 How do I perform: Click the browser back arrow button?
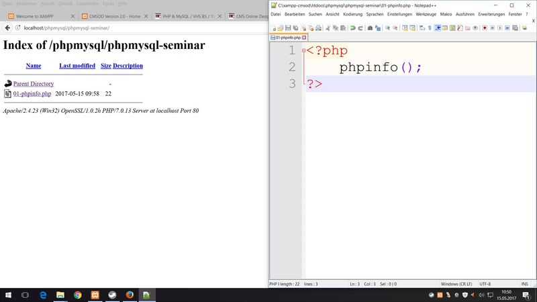(7, 28)
